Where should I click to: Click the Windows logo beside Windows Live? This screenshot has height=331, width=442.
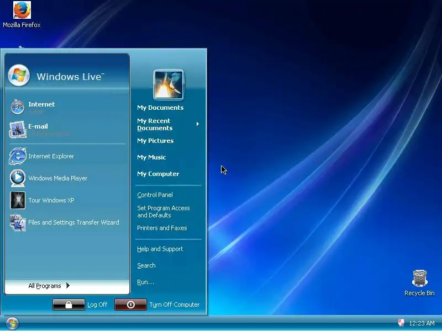(19, 75)
